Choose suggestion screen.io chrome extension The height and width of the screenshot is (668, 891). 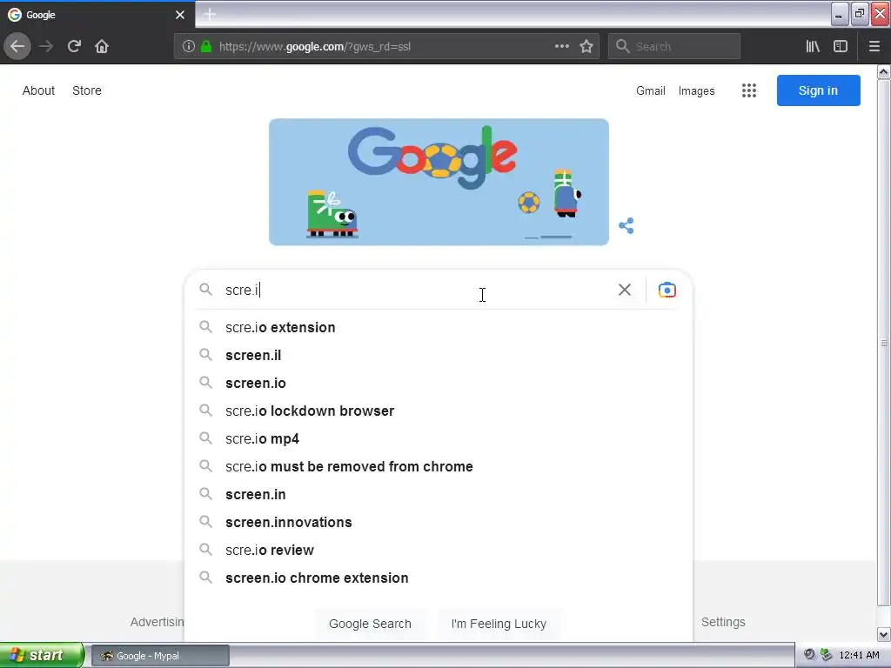tap(439, 578)
